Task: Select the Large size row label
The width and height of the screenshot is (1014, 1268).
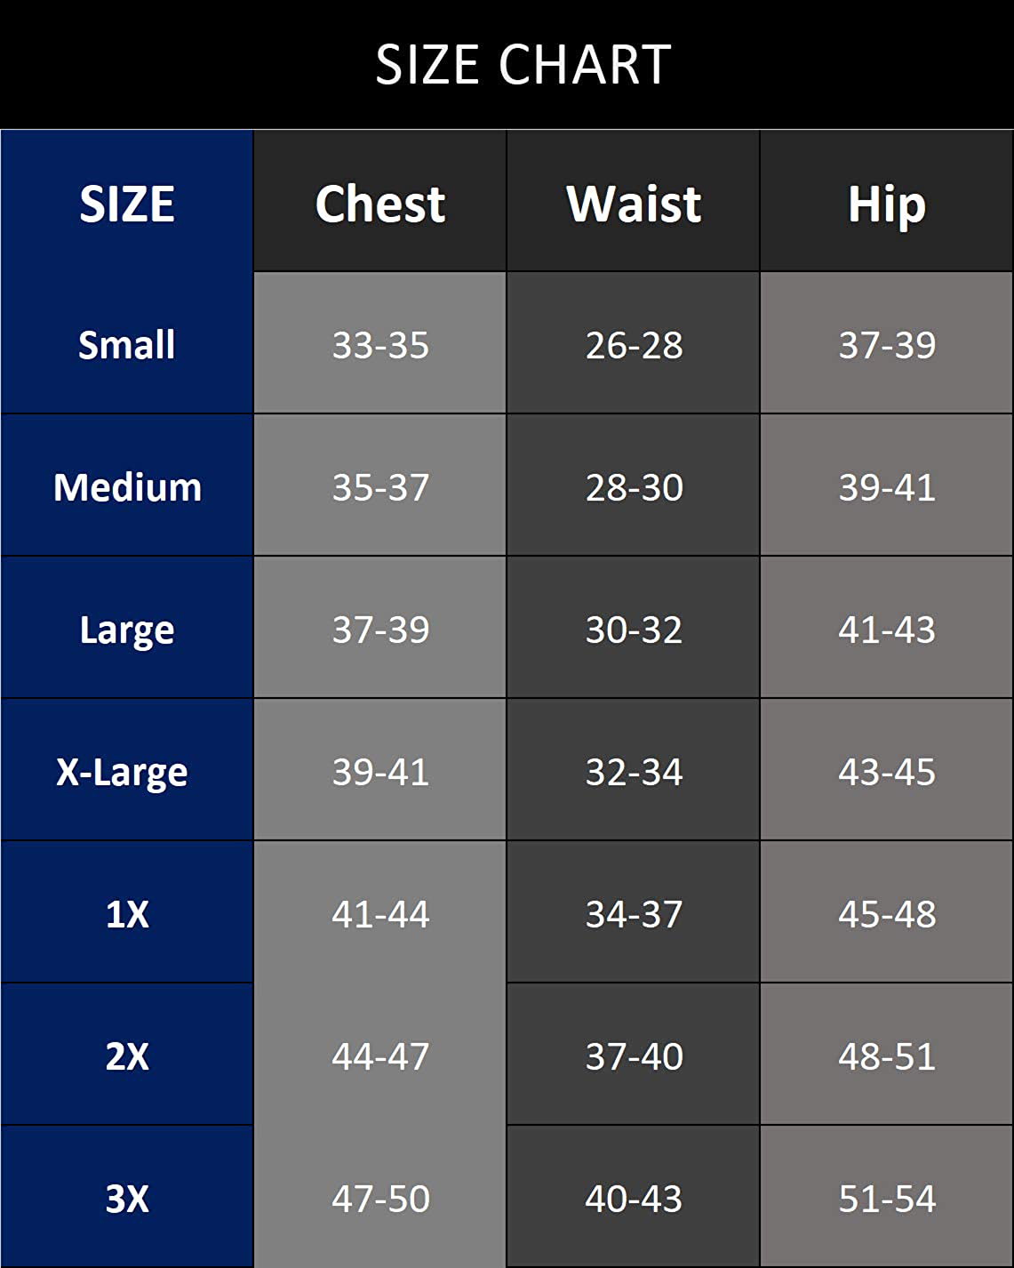Action: tap(127, 630)
